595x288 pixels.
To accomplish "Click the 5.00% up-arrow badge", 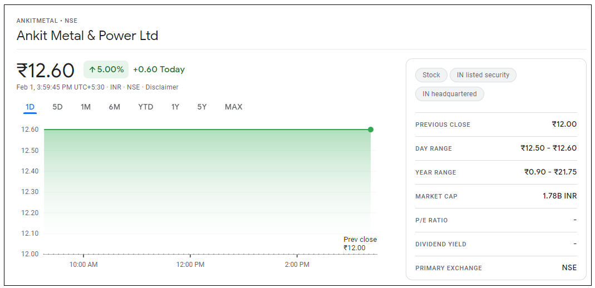I will pyautogui.click(x=106, y=69).
